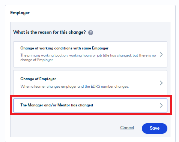Image resolution: width=179 pixels, height=142 pixels.
Task: Click 'What is the reason for this change?' heading
Action: pyautogui.click(x=50, y=32)
